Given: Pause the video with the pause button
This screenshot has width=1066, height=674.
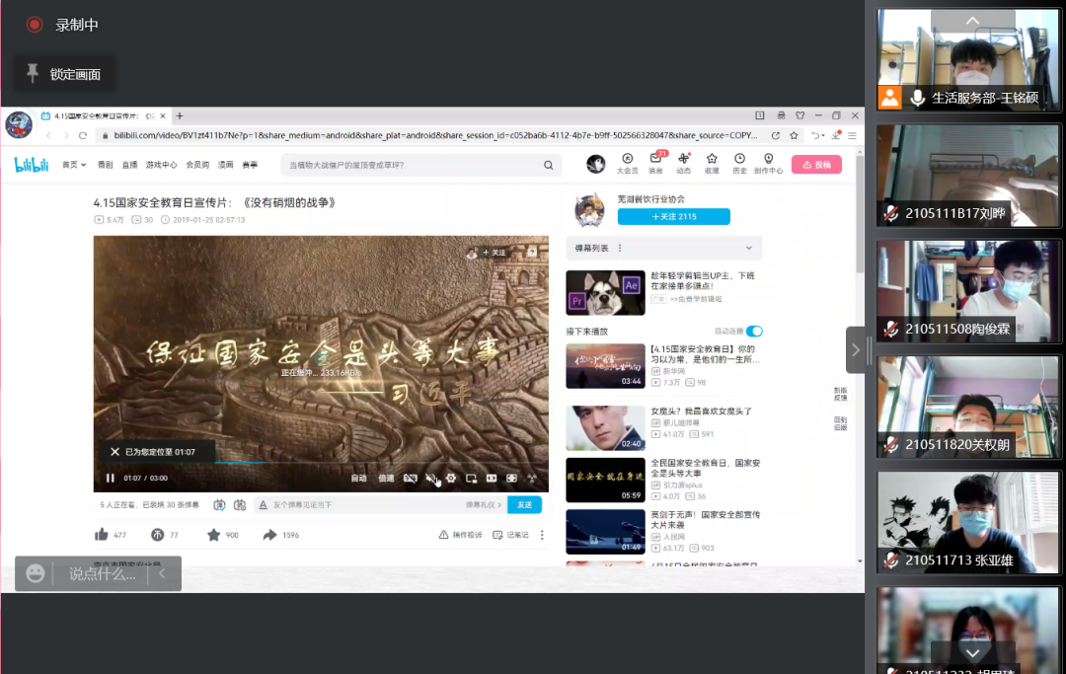Looking at the screenshot, I should coord(111,479).
